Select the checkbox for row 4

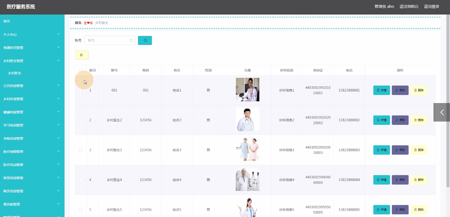tap(81, 180)
